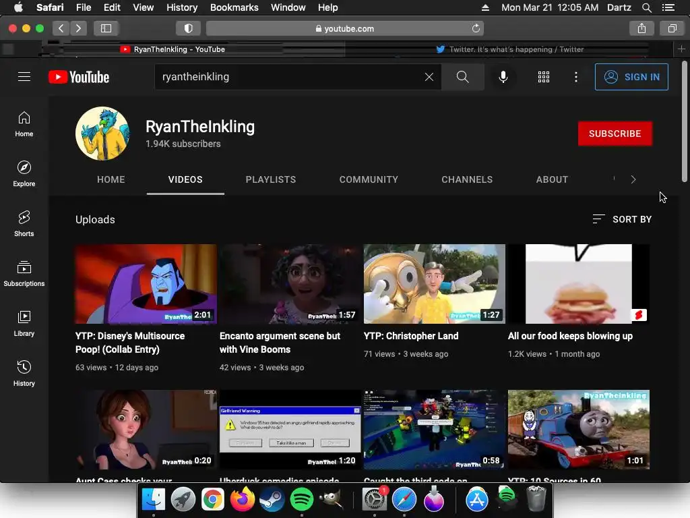Open settings via the three-dot icon

(576, 77)
